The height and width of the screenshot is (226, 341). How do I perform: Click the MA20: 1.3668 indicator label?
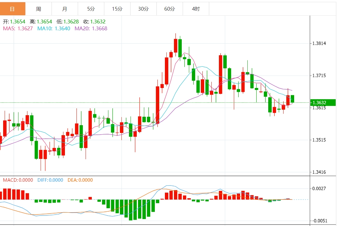coord(91,28)
